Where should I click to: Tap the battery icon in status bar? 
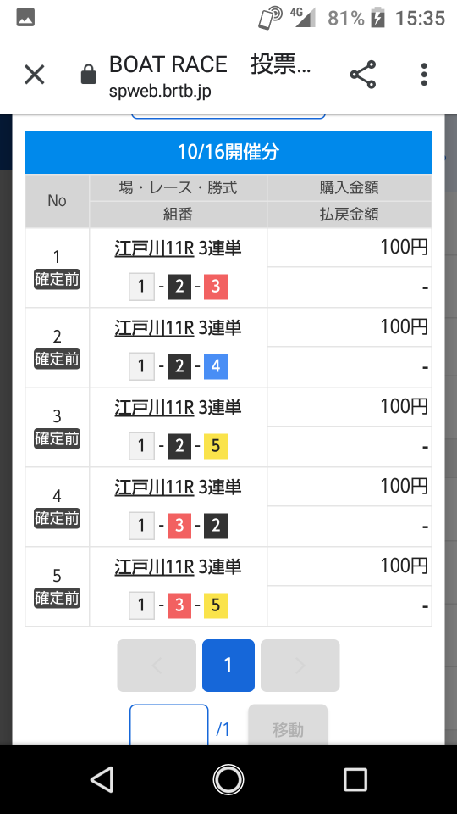[x=377, y=18]
